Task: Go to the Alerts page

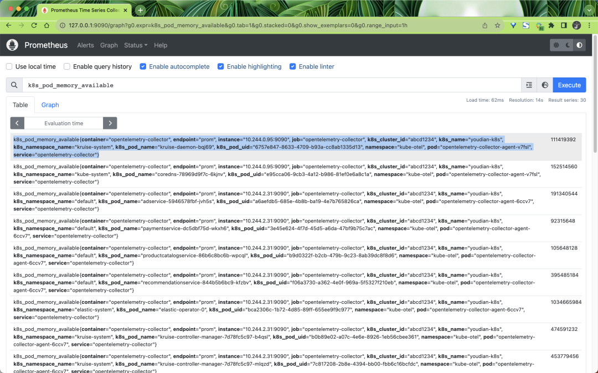Action: click(x=85, y=45)
